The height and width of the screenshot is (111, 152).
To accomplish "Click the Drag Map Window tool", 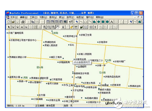I will tap(76, 27).
